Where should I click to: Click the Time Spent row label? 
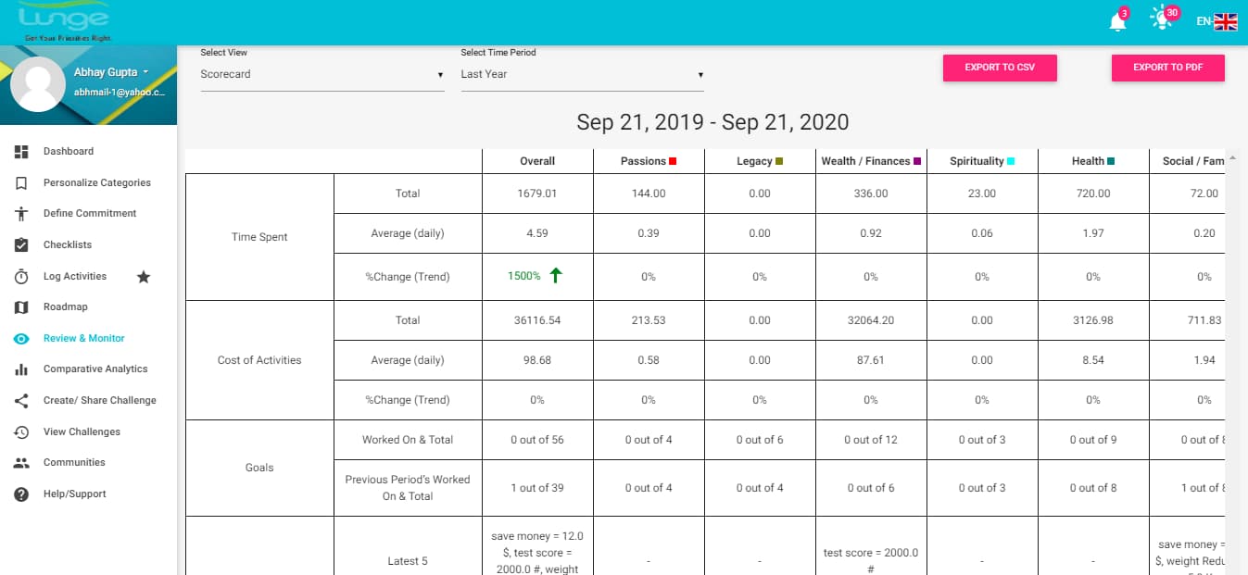click(259, 237)
